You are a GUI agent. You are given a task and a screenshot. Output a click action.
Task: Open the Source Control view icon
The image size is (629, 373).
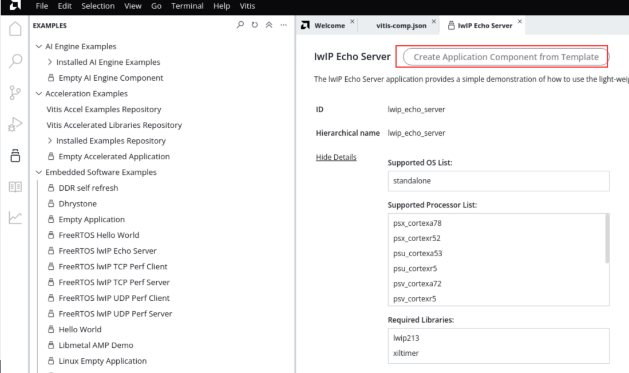15,93
